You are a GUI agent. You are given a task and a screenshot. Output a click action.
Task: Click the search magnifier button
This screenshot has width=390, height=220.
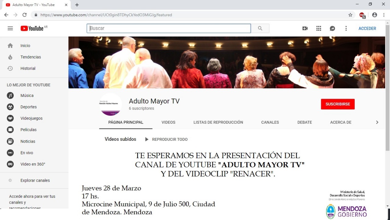click(260, 28)
